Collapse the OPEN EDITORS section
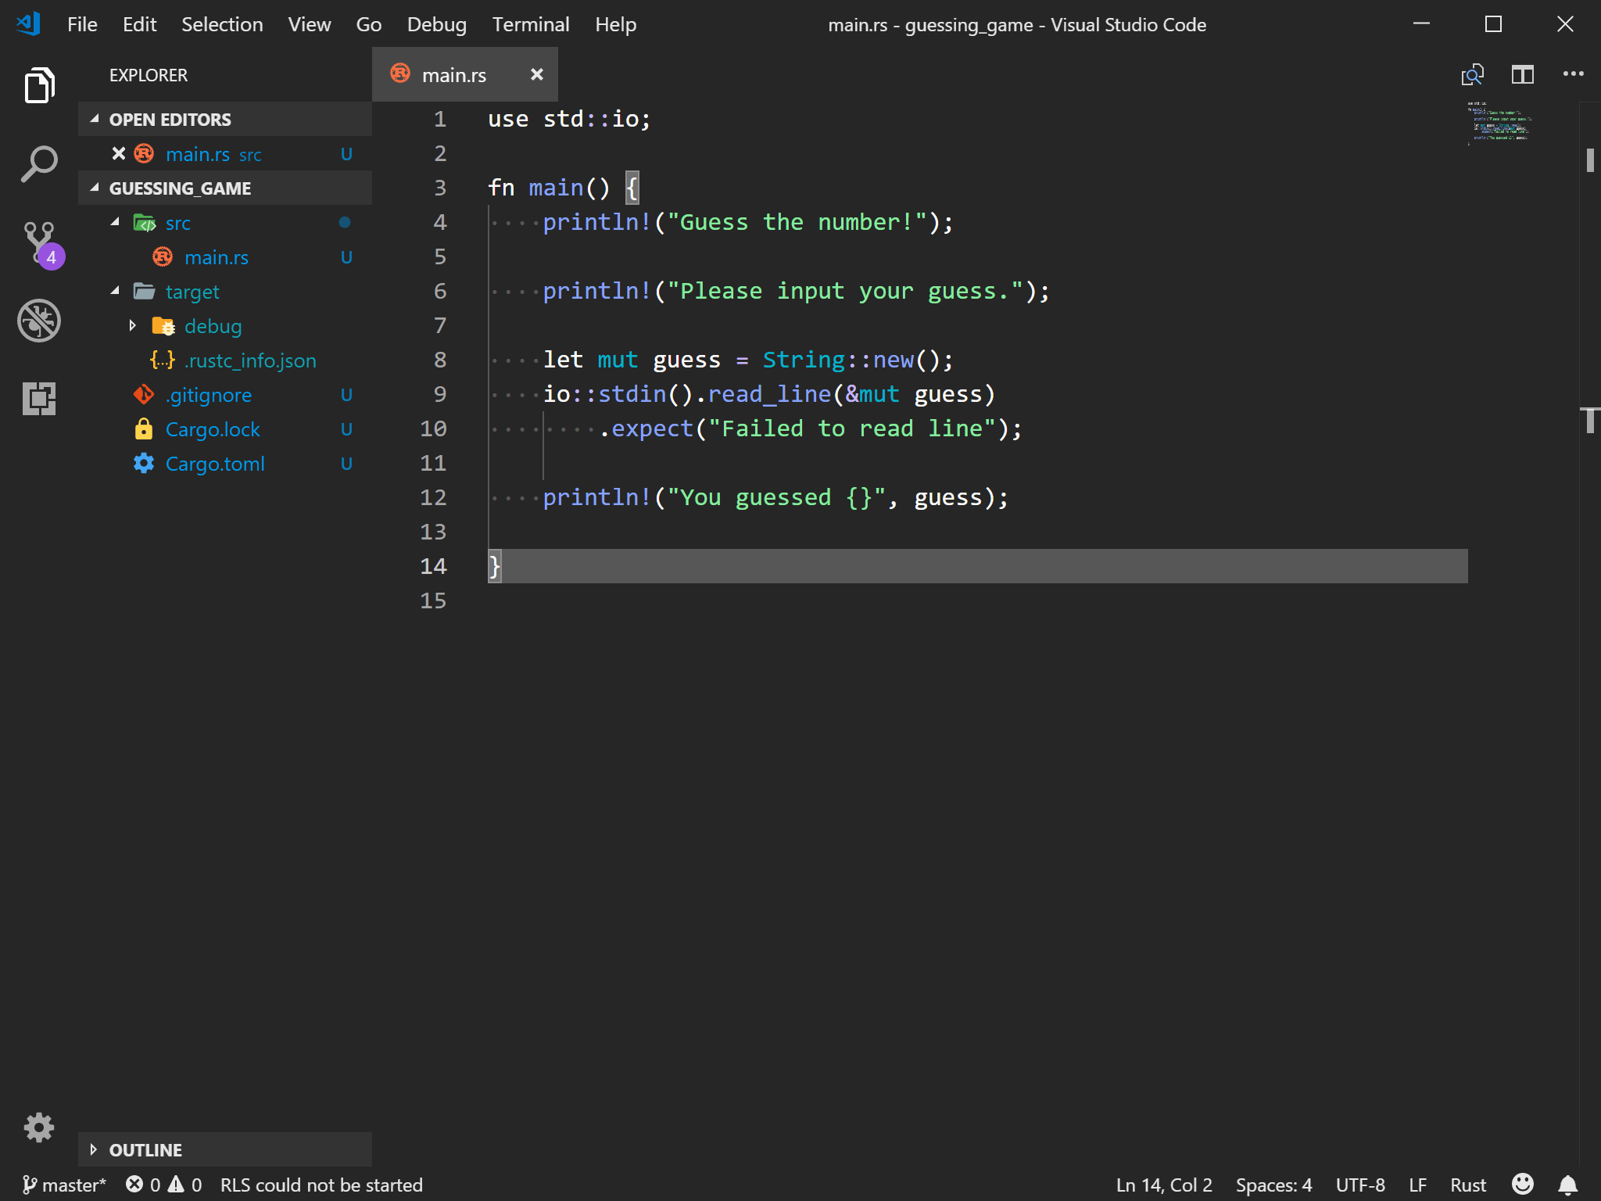The image size is (1601, 1201). (170, 120)
